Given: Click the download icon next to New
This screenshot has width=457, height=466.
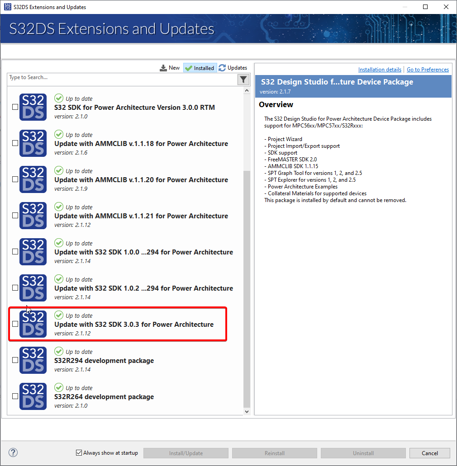Looking at the screenshot, I should [163, 67].
